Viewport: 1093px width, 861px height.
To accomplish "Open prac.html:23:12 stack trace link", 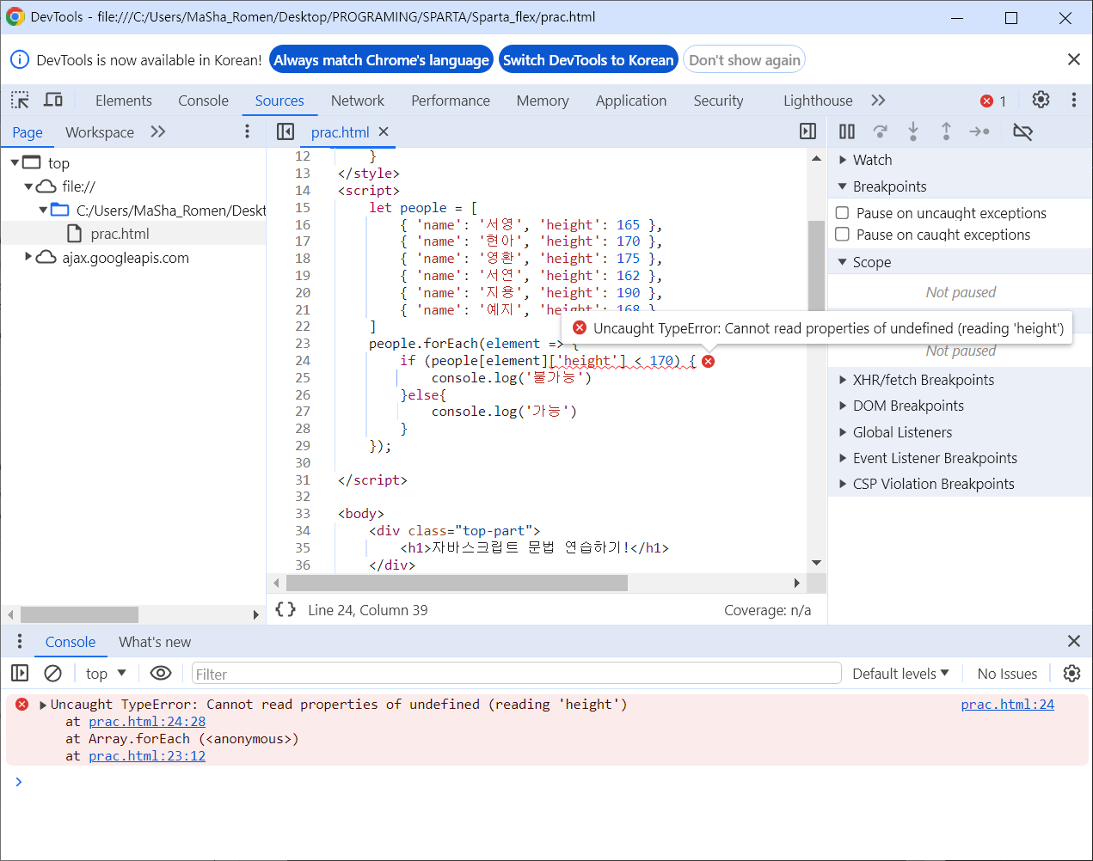I will (147, 756).
